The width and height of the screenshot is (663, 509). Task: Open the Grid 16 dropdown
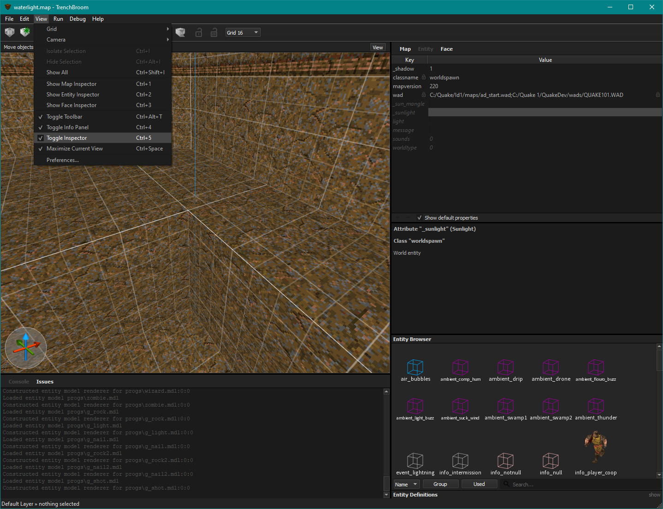tap(243, 32)
